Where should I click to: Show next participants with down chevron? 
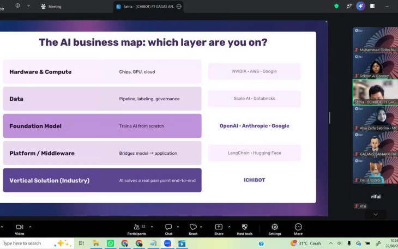point(376,215)
